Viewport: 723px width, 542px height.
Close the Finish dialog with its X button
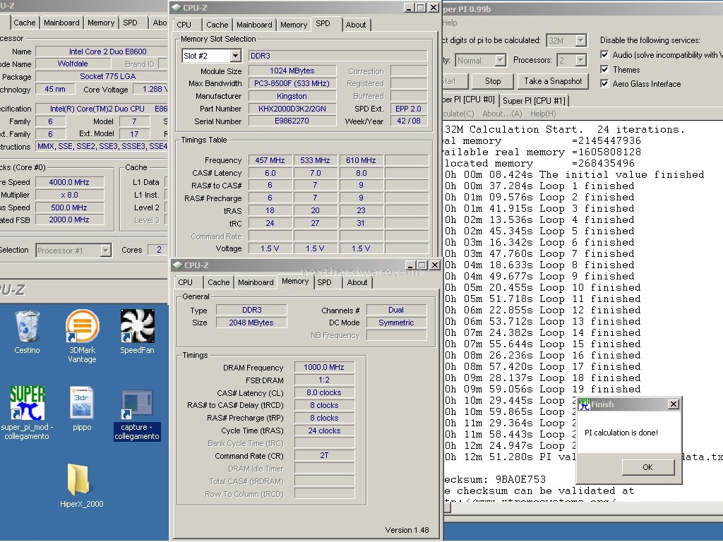673,404
